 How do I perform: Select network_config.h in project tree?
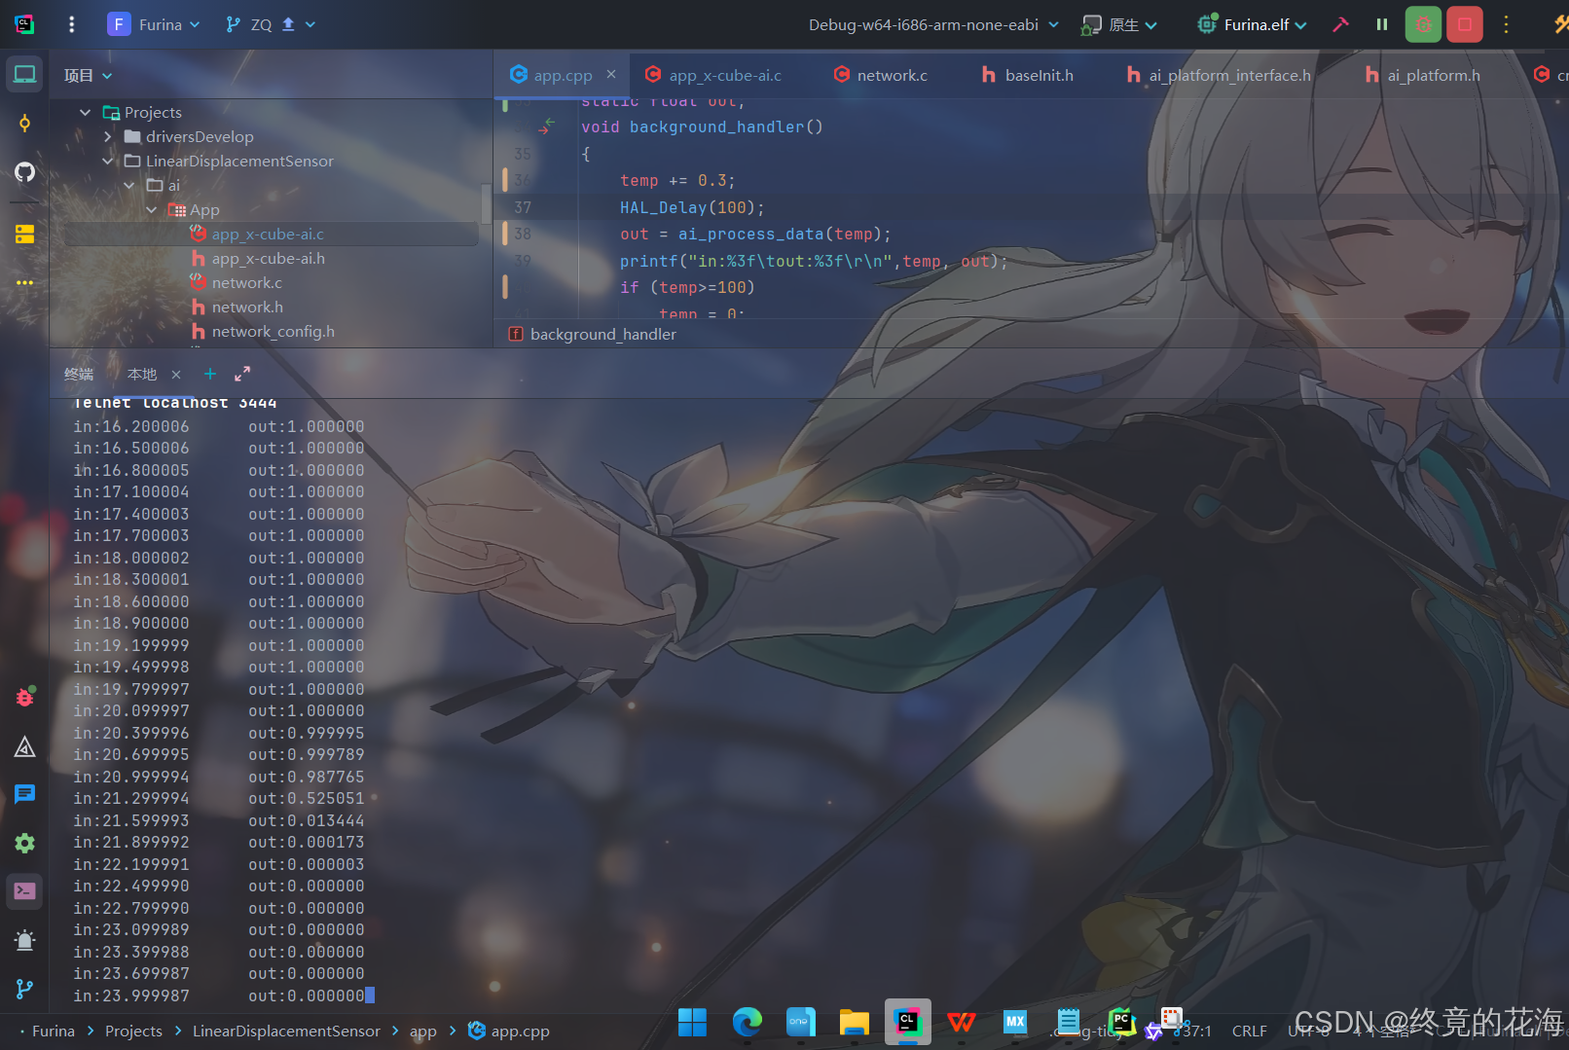274,331
